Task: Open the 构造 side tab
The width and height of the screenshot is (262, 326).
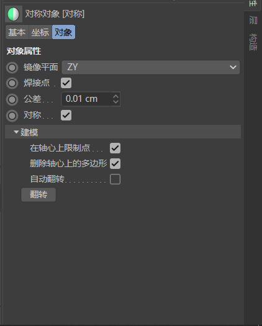Action: [253, 42]
